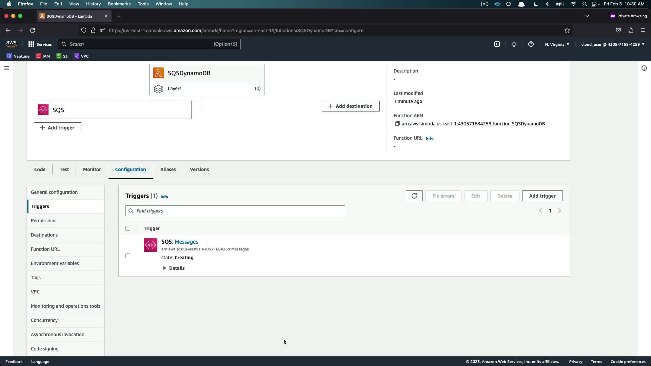The width and height of the screenshot is (651, 366).
Task: Open the notifications bell icon
Action: point(514,44)
